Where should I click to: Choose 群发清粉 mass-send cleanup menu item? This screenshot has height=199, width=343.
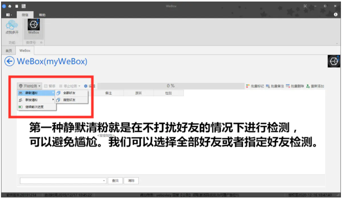point(36,100)
